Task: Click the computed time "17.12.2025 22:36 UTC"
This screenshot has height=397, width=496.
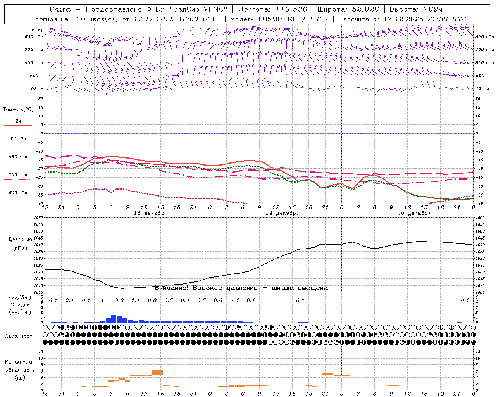Action: tap(425, 19)
